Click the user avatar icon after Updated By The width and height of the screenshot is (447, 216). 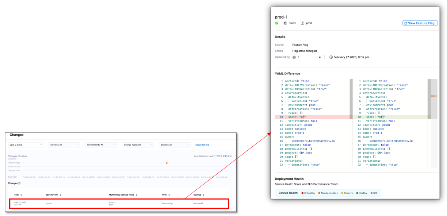point(294,57)
